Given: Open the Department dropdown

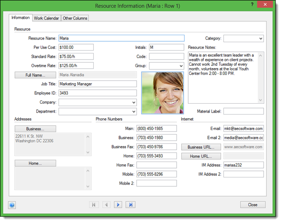Looking at the screenshot, I should [x=133, y=112].
